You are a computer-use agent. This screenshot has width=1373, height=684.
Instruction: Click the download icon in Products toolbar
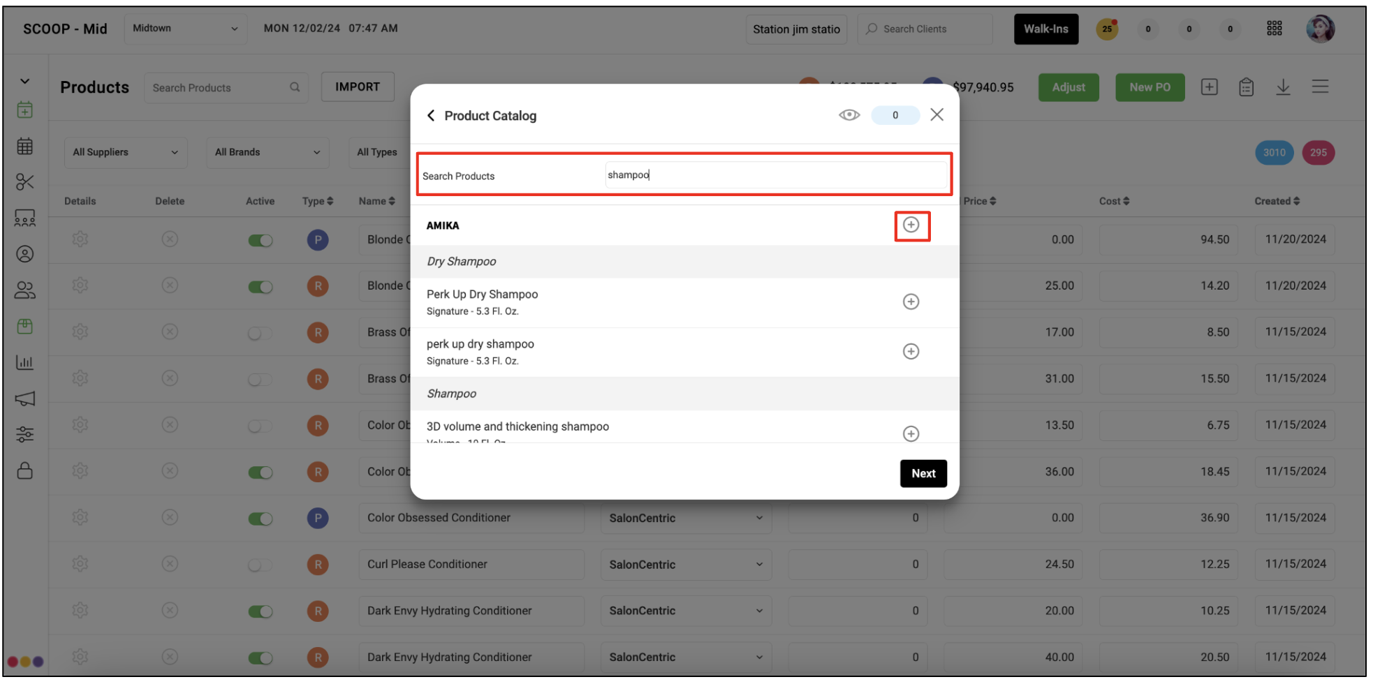pos(1283,87)
